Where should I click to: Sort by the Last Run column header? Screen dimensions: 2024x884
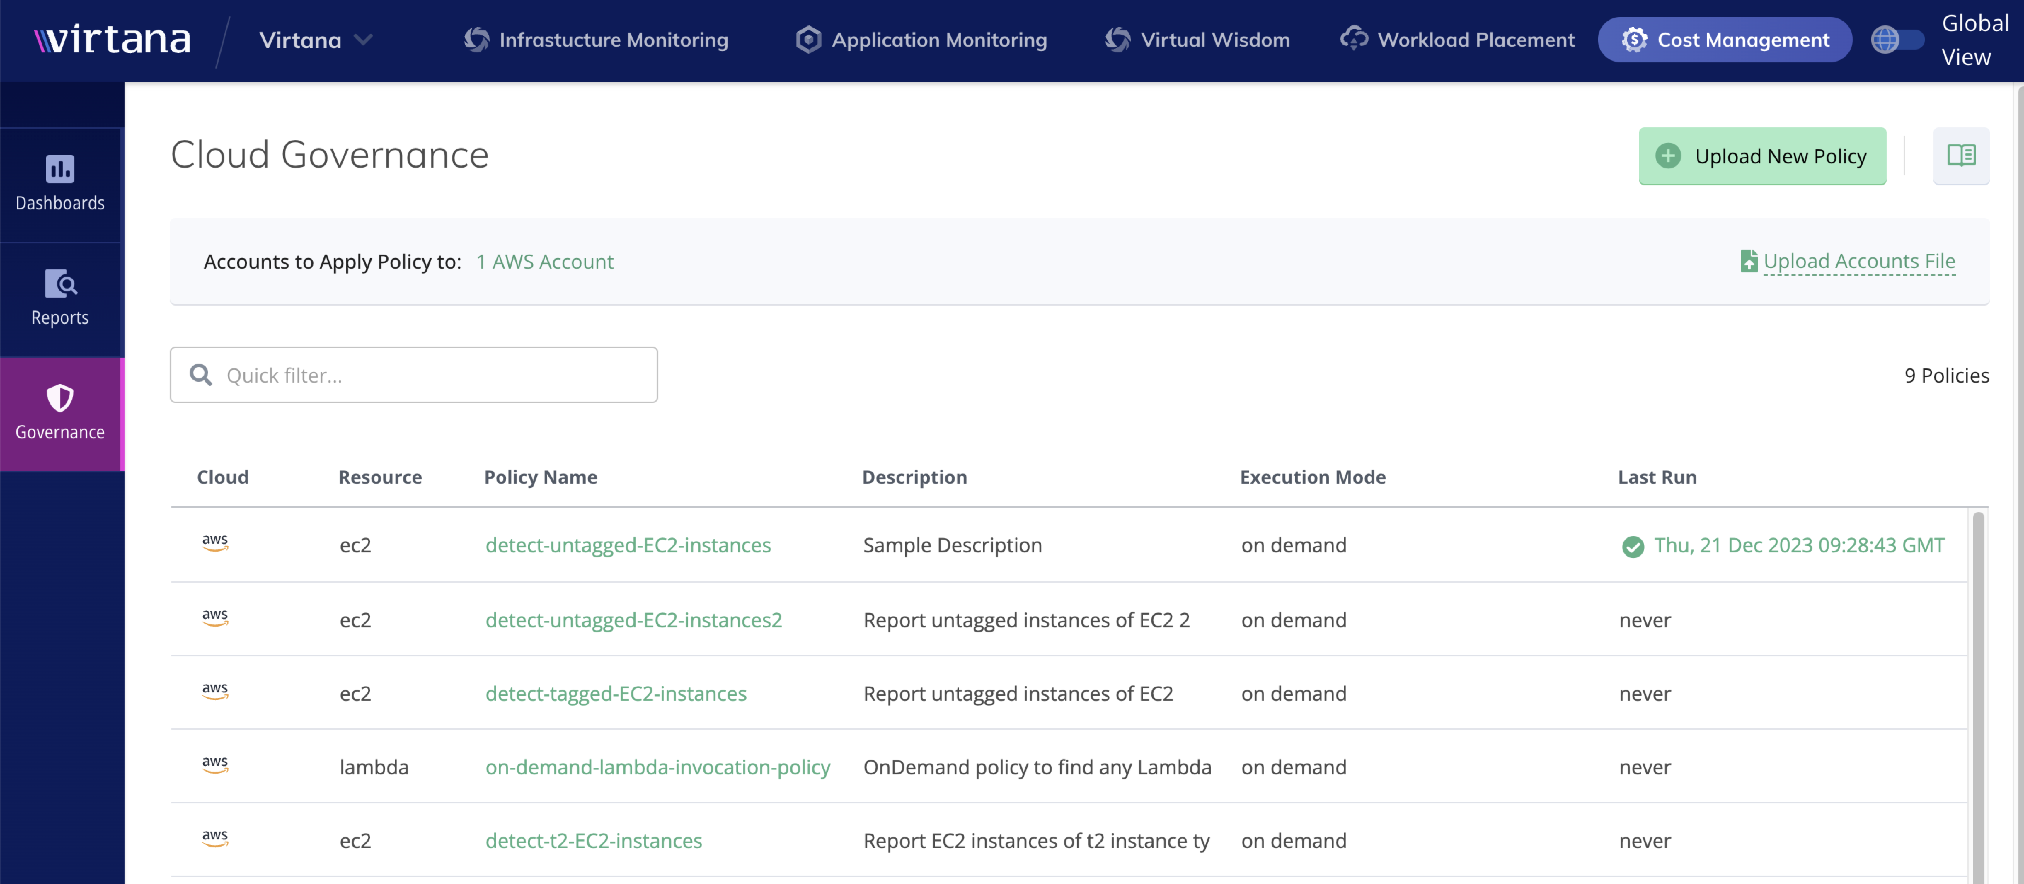point(1657,477)
